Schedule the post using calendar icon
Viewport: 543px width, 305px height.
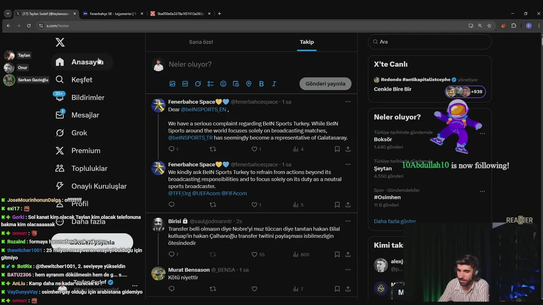(236, 84)
